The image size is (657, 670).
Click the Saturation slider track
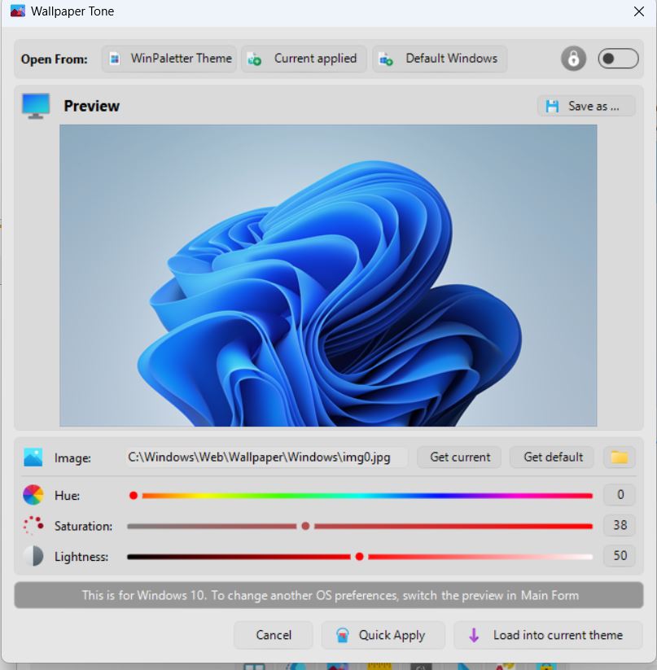point(360,526)
